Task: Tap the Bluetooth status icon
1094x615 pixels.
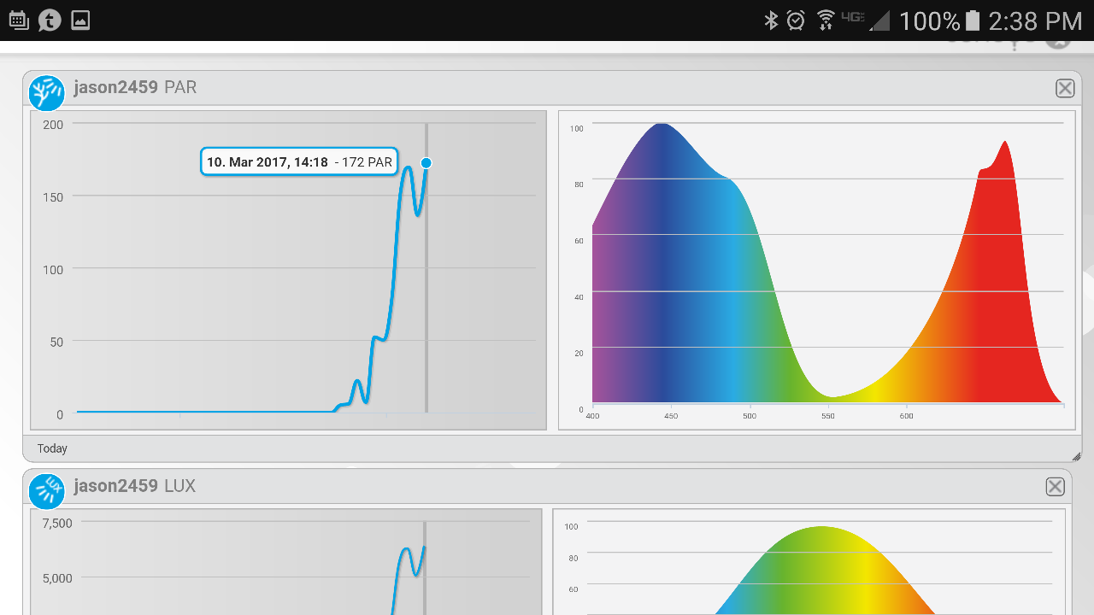Action: tap(771, 20)
